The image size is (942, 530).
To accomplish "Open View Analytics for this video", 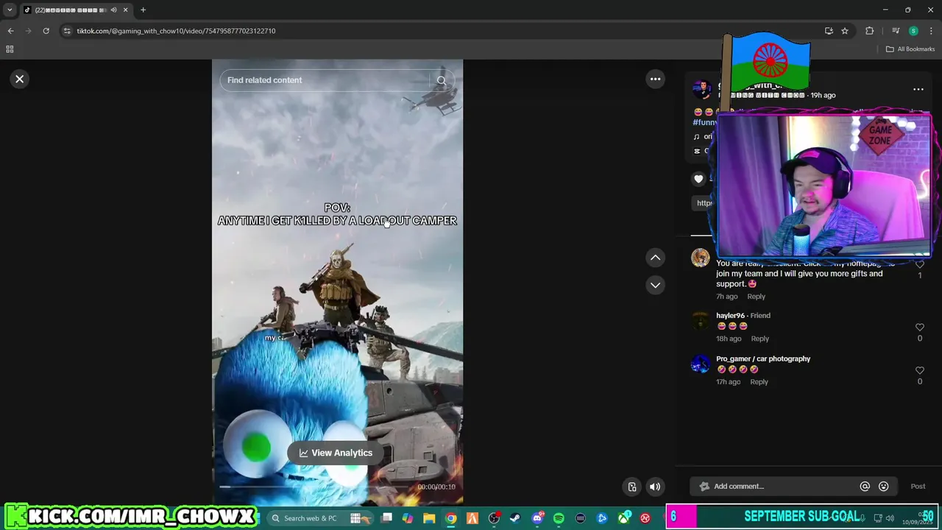I will click(336, 453).
